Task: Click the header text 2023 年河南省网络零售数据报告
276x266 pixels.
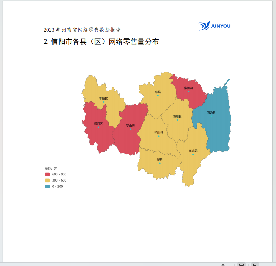Action: 82,30
